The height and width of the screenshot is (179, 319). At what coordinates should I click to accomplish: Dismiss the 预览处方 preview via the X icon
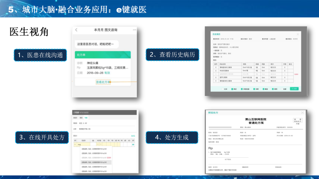(303, 112)
